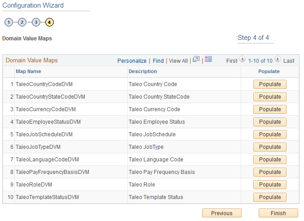Click Taleo JobSchedule description

coord(152,134)
